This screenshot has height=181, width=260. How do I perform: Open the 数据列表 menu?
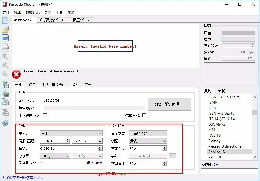coord(33,12)
